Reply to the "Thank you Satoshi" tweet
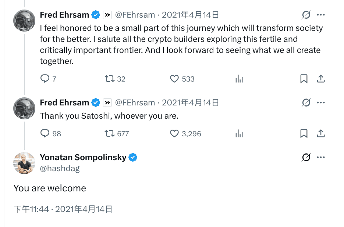 tap(45, 133)
